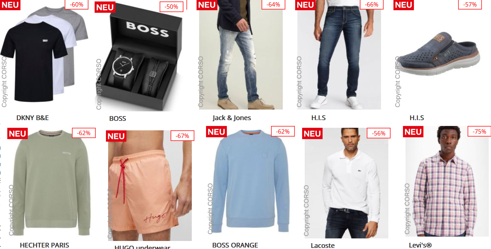The image size is (491, 249).
Task: Open the H.I.S dark blue jeans photo
Action: [x=339, y=55]
